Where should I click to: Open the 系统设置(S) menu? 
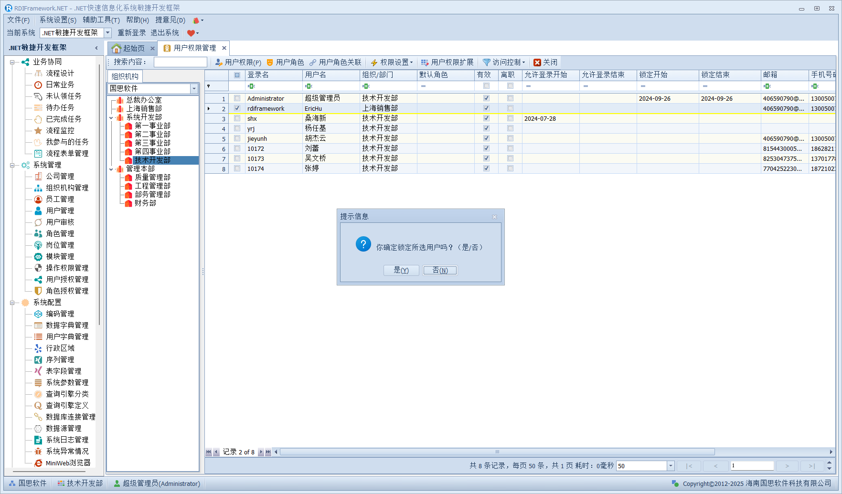[x=57, y=20]
